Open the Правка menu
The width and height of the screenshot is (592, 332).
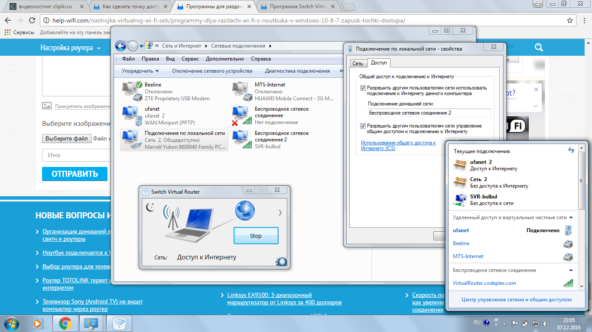pyautogui.click(x=150, y=59)
